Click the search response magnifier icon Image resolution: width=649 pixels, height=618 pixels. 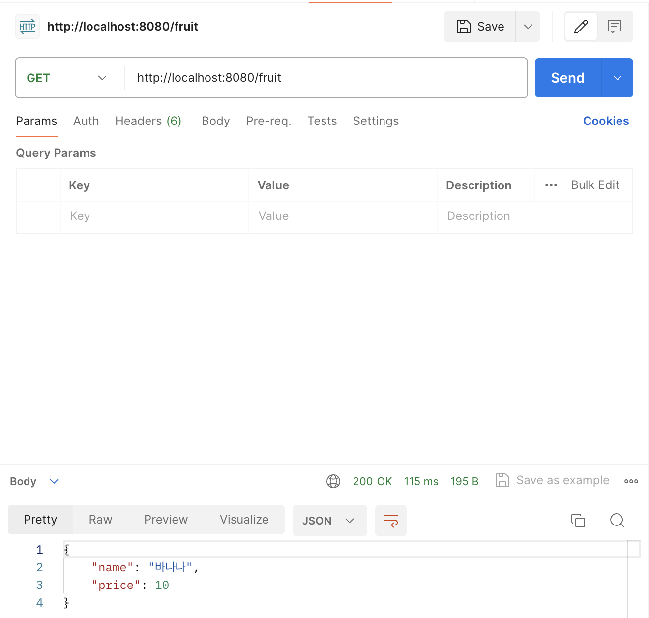click(x=618, y=520)
